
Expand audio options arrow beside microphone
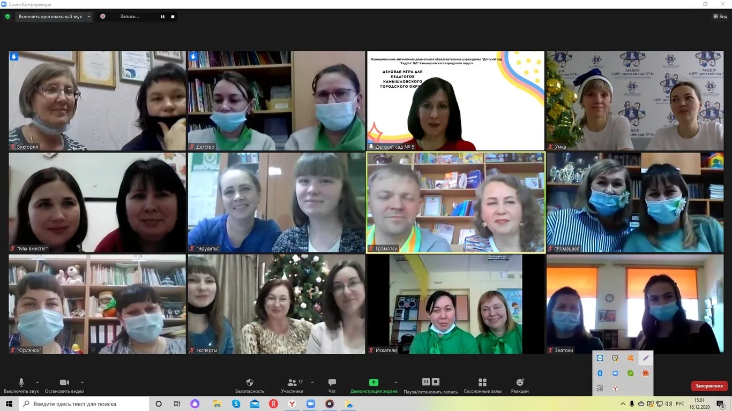pos(37,383)
